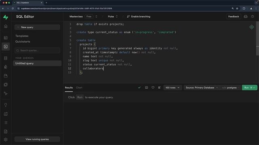Viewport: 259px width, 145px height.
Task: Click the 'projects' text on line 6
Action: [86, 44]
